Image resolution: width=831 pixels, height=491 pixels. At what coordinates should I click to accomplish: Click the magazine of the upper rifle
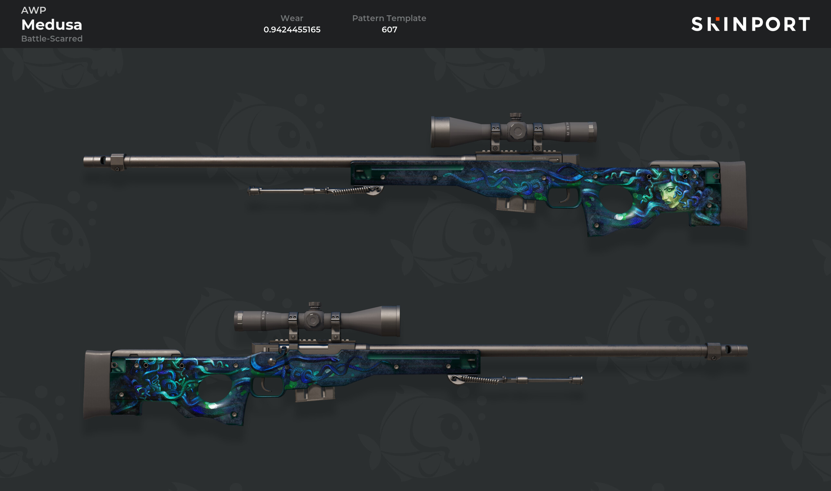(x=515, y=203)
